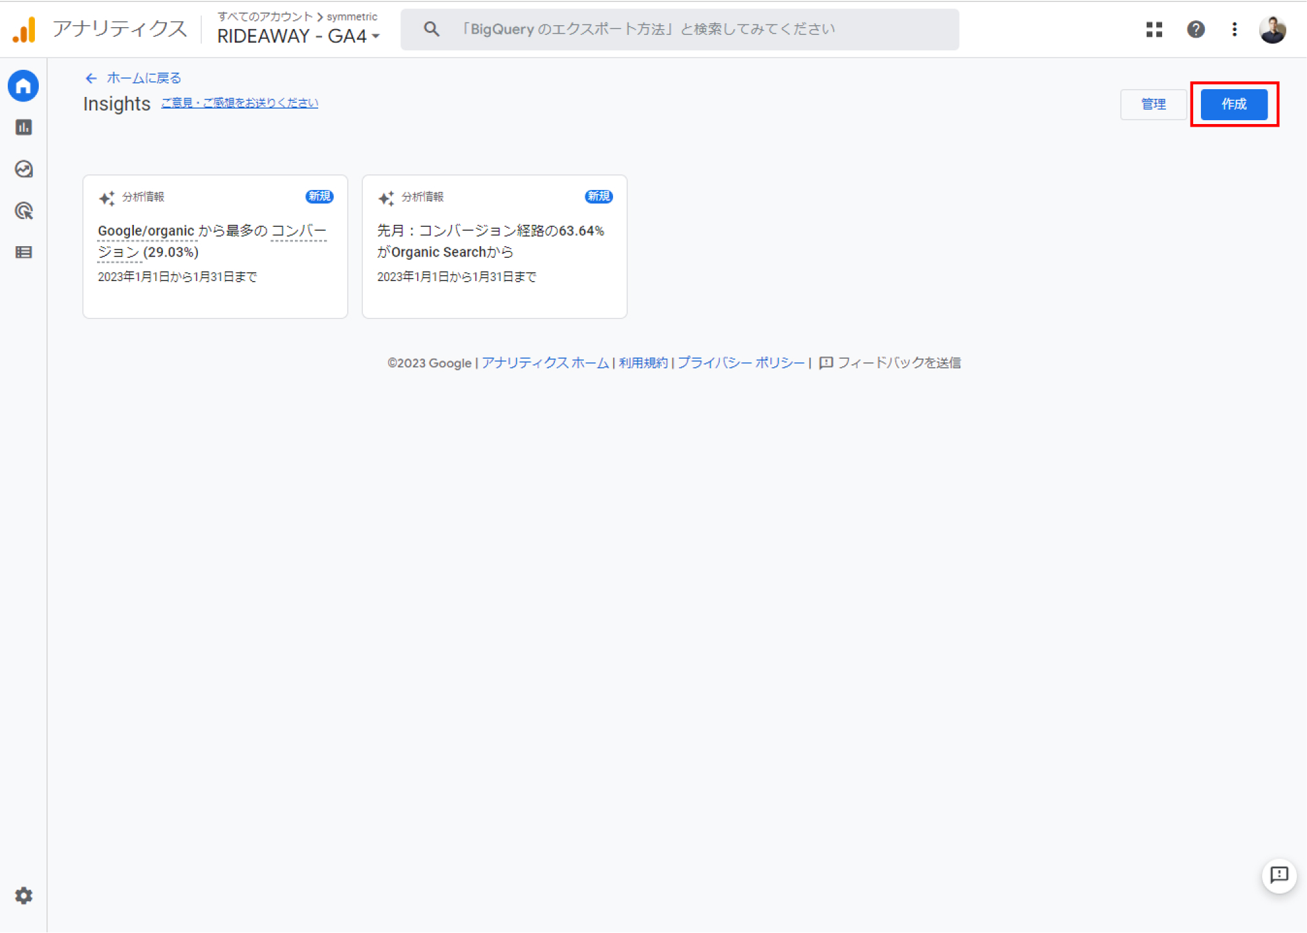
Task: Open the ご意見・ご感想をお送りください link
Action: click(x=239, y=103)
